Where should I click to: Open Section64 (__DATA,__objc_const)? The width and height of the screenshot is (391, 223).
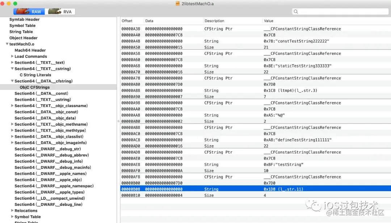point(46,112)
